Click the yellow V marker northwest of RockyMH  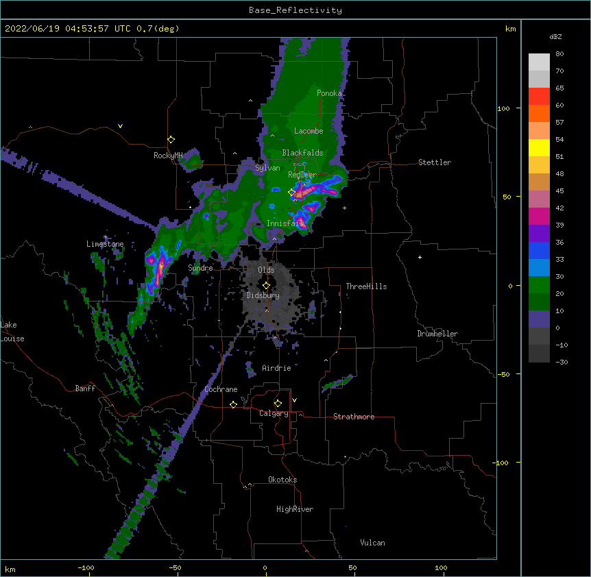120,126
